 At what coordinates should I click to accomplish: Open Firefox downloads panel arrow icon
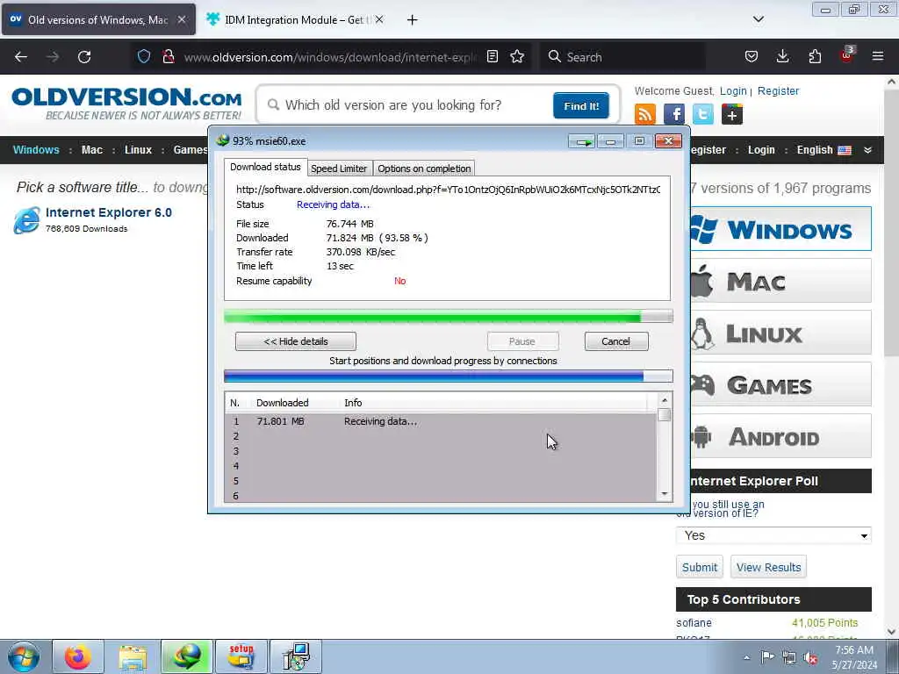click(782, 56)
